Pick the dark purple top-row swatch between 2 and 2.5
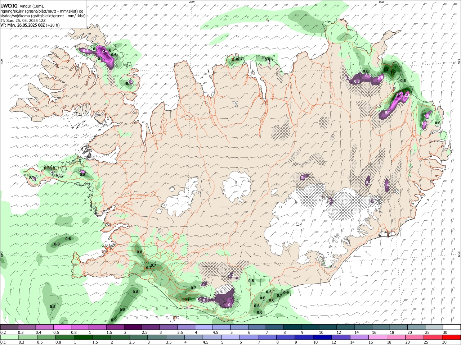The image size is (461, 345). tap(133, 327)
